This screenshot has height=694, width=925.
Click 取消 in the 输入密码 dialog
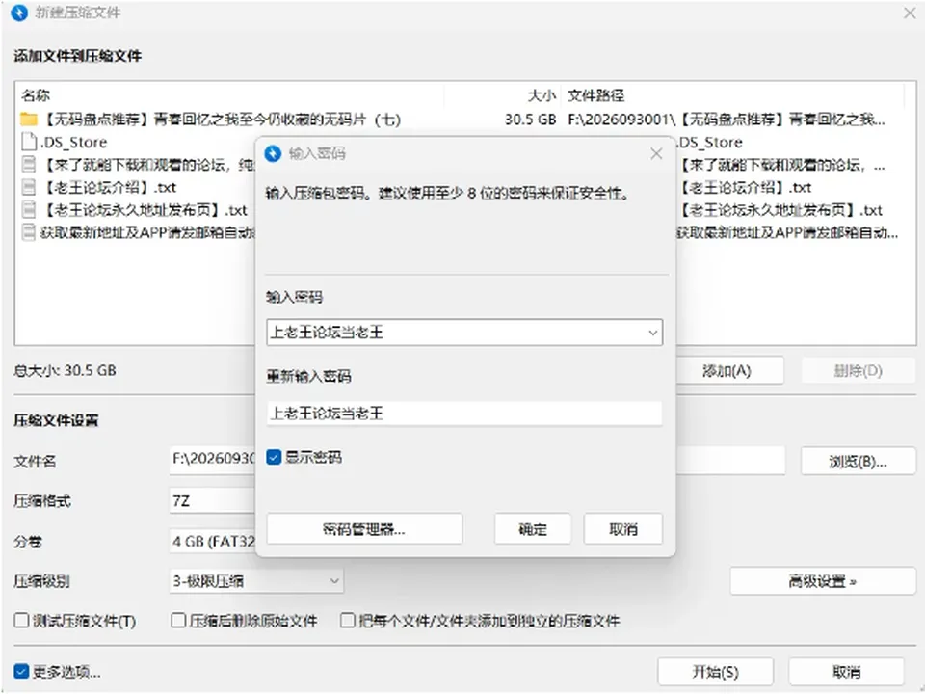[x=623, y=529]
